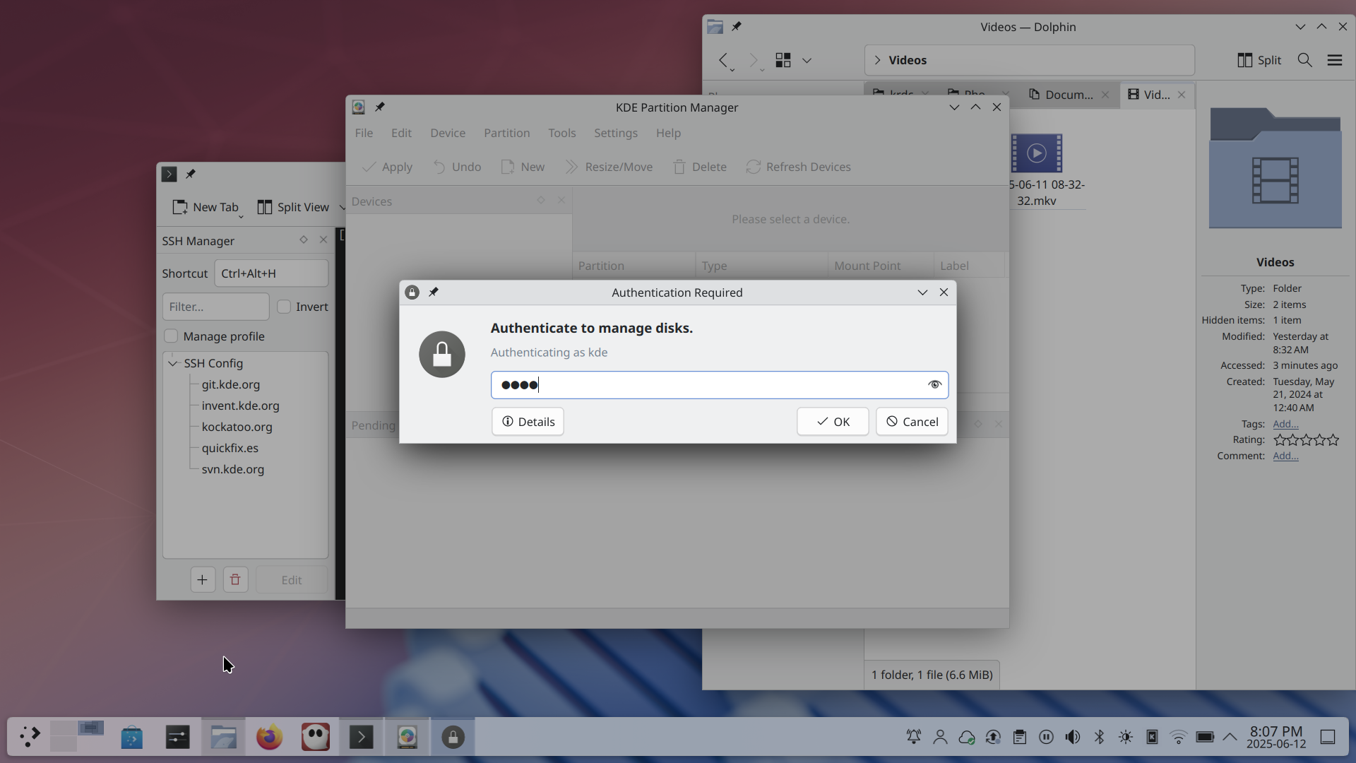This screenshot has height=763, width=1356.
Task: Switch to the Documents tab in Dolphin
Action: [1066, 94]
